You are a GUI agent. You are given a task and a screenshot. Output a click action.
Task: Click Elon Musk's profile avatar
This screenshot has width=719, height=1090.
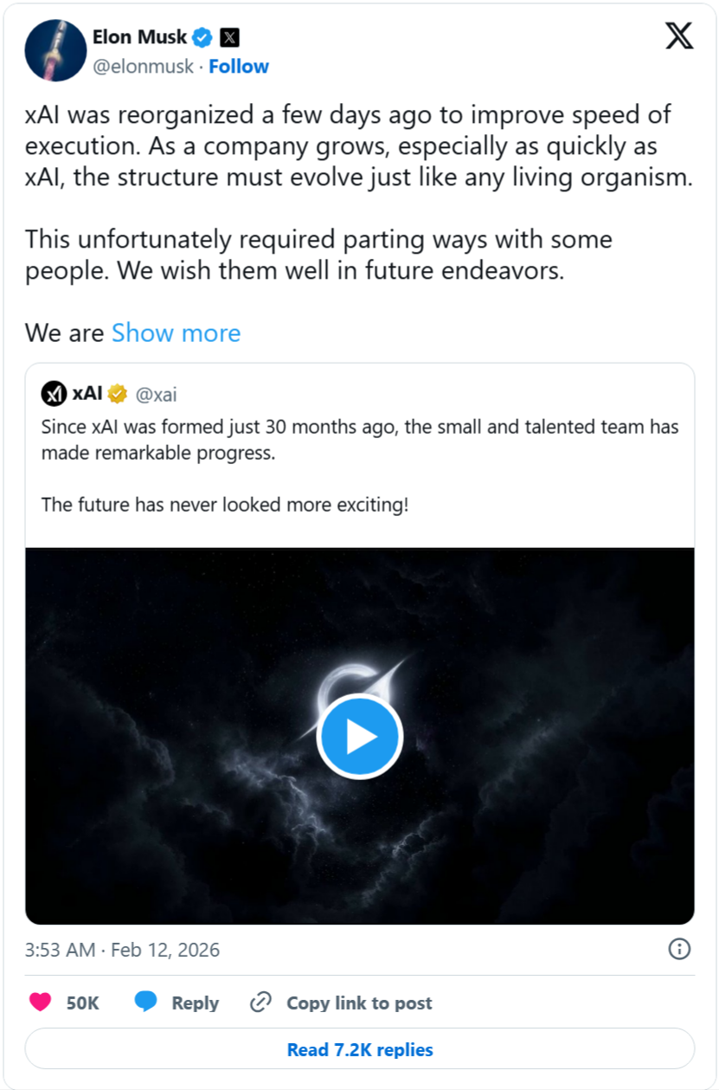(55, 51)
